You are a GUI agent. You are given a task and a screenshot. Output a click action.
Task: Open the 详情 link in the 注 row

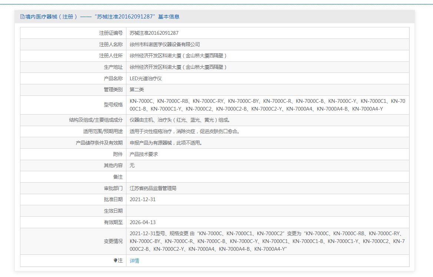(134, 261)
